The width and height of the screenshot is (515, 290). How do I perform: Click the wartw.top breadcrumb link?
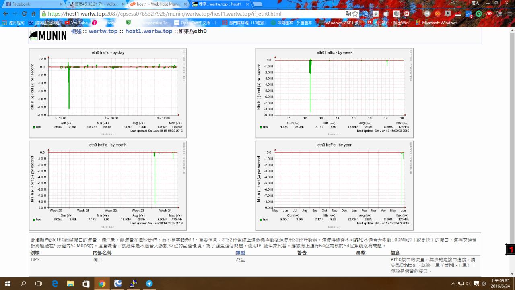[103, 31]
